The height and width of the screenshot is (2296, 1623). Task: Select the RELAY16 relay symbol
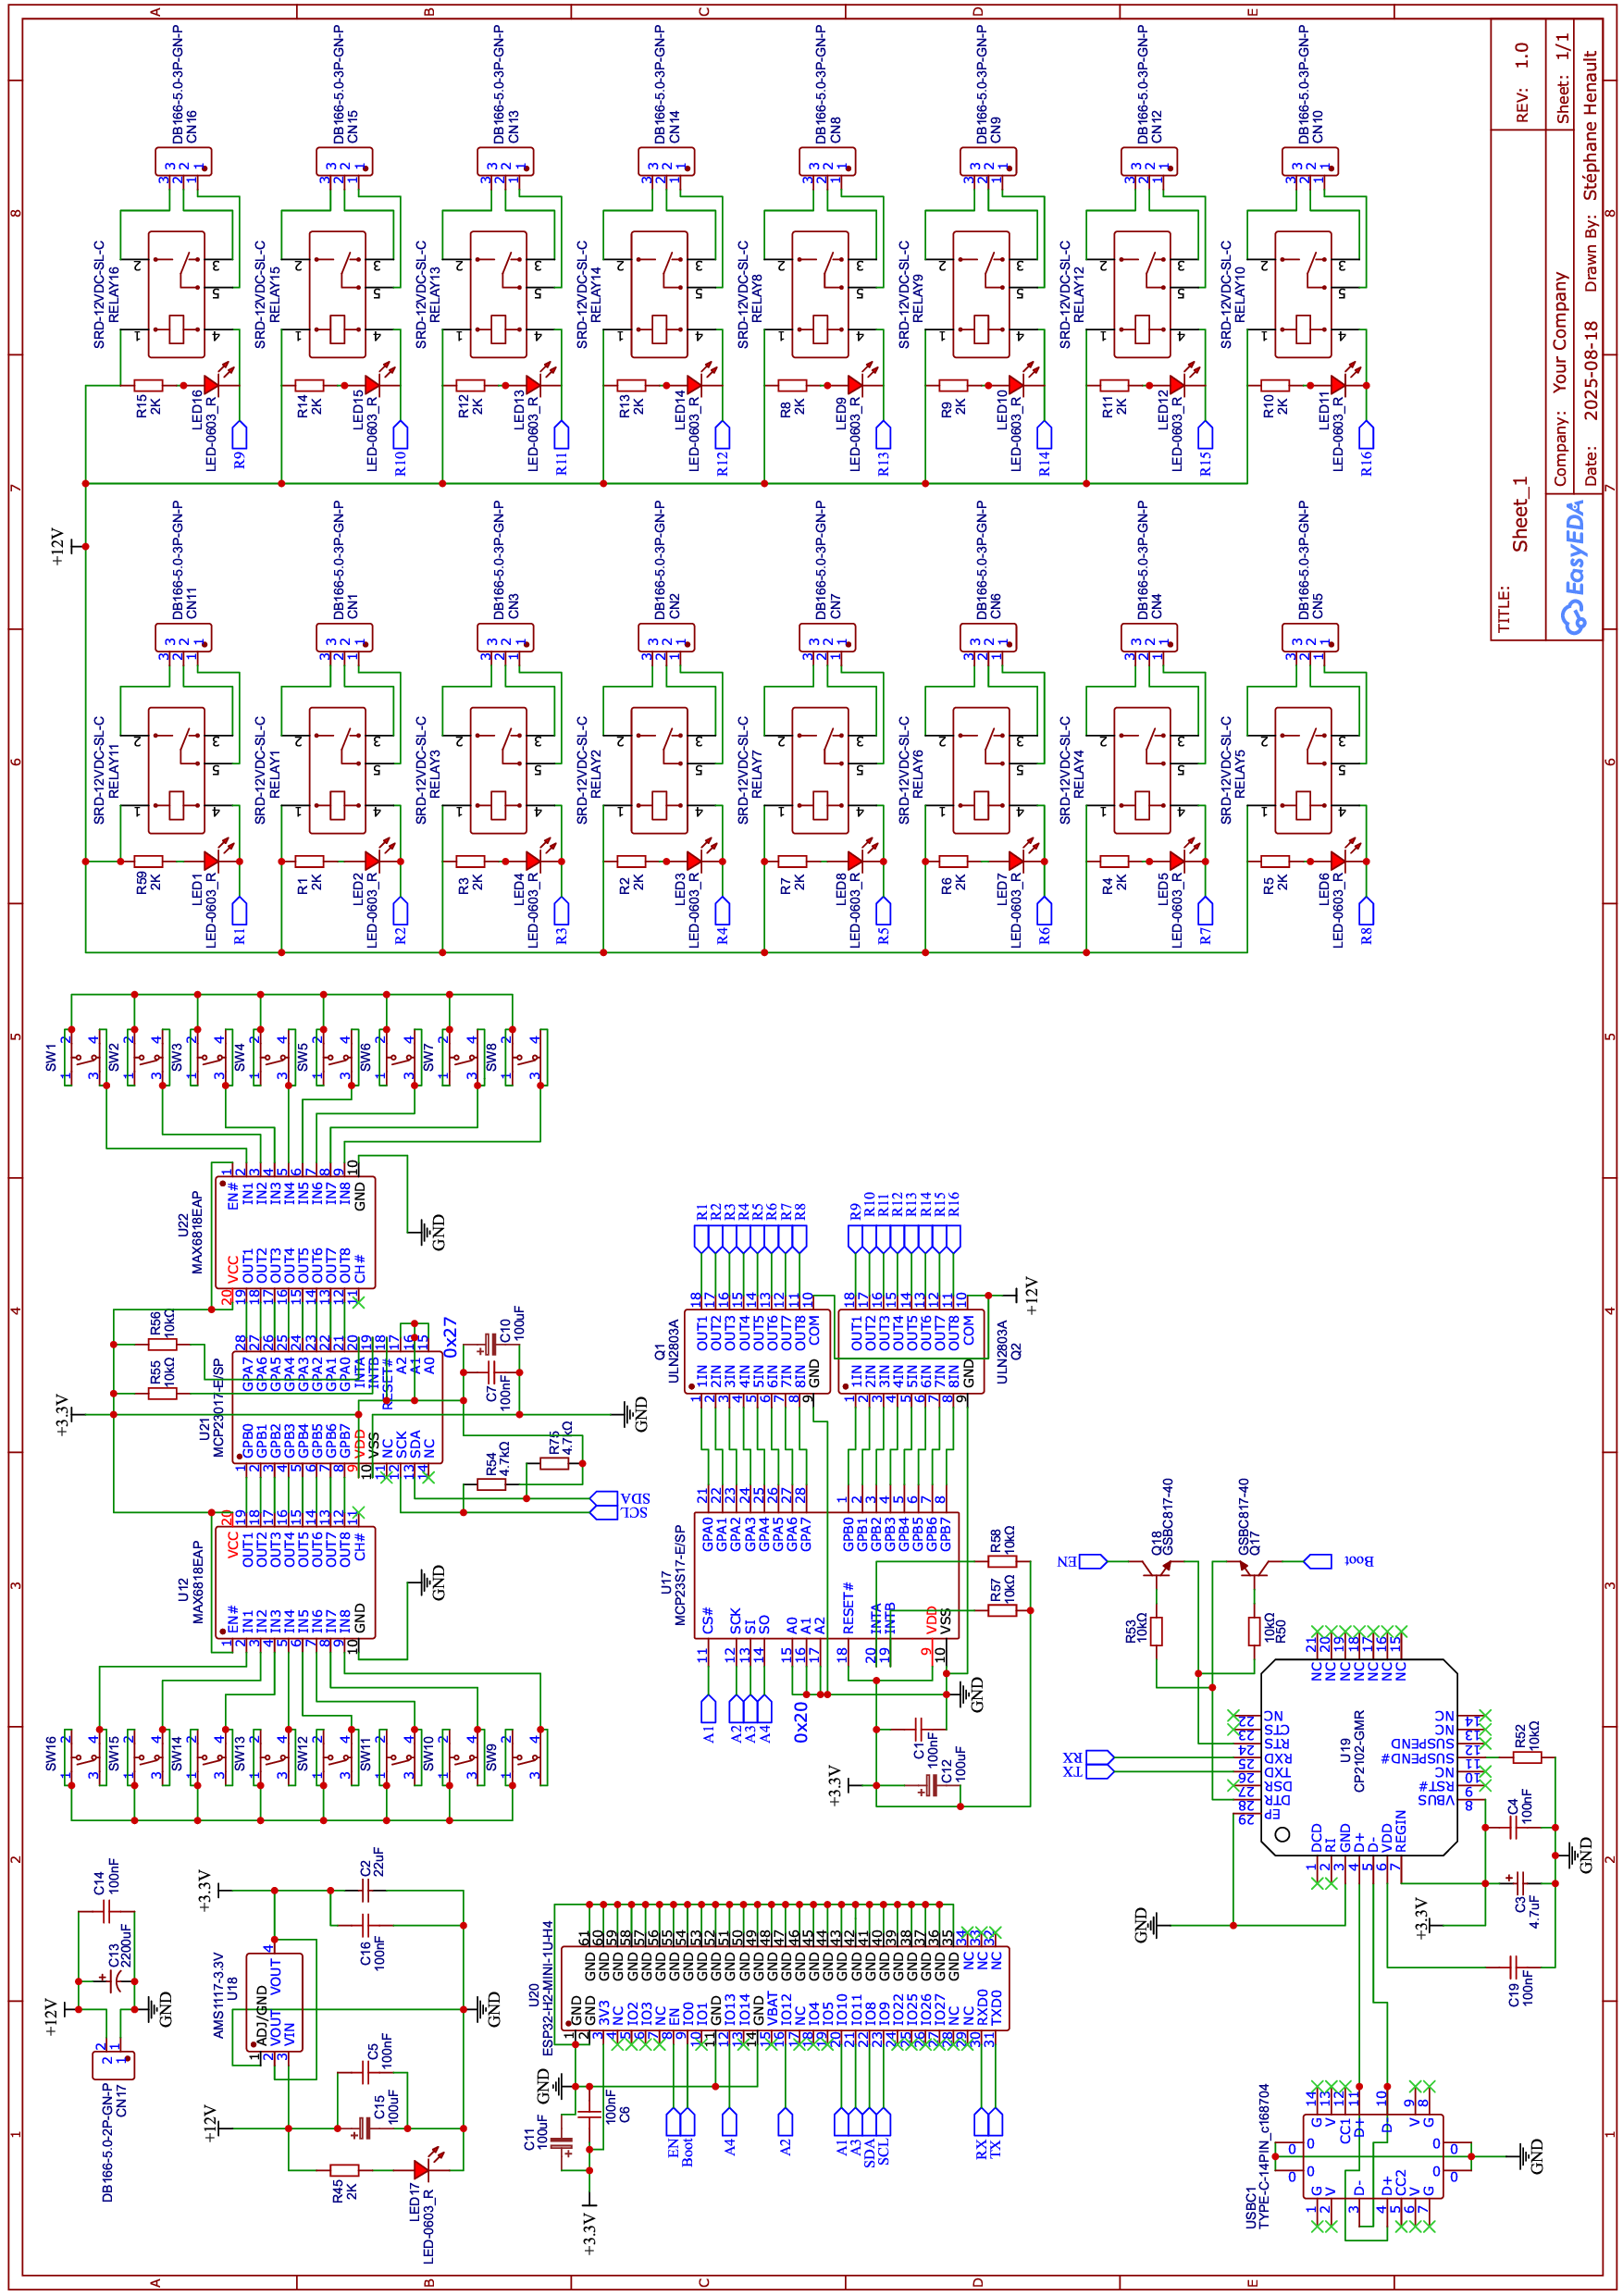(x=177, y=295)
